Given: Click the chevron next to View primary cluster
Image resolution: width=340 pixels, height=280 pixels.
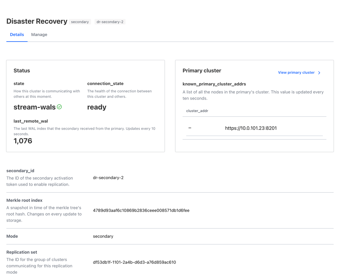Looking at the screenshot, I should [x=319, y=72].
